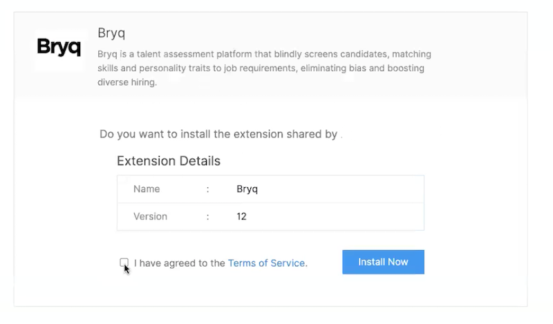Click the Bryq value in Name row

click(247, 189)
